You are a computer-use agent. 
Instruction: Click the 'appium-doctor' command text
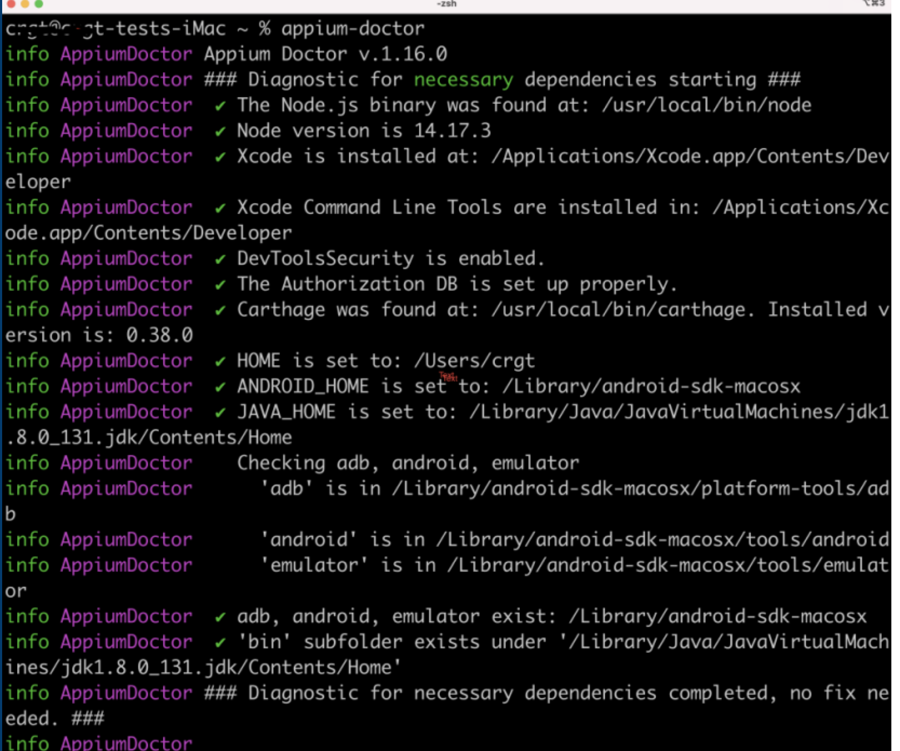353,29
